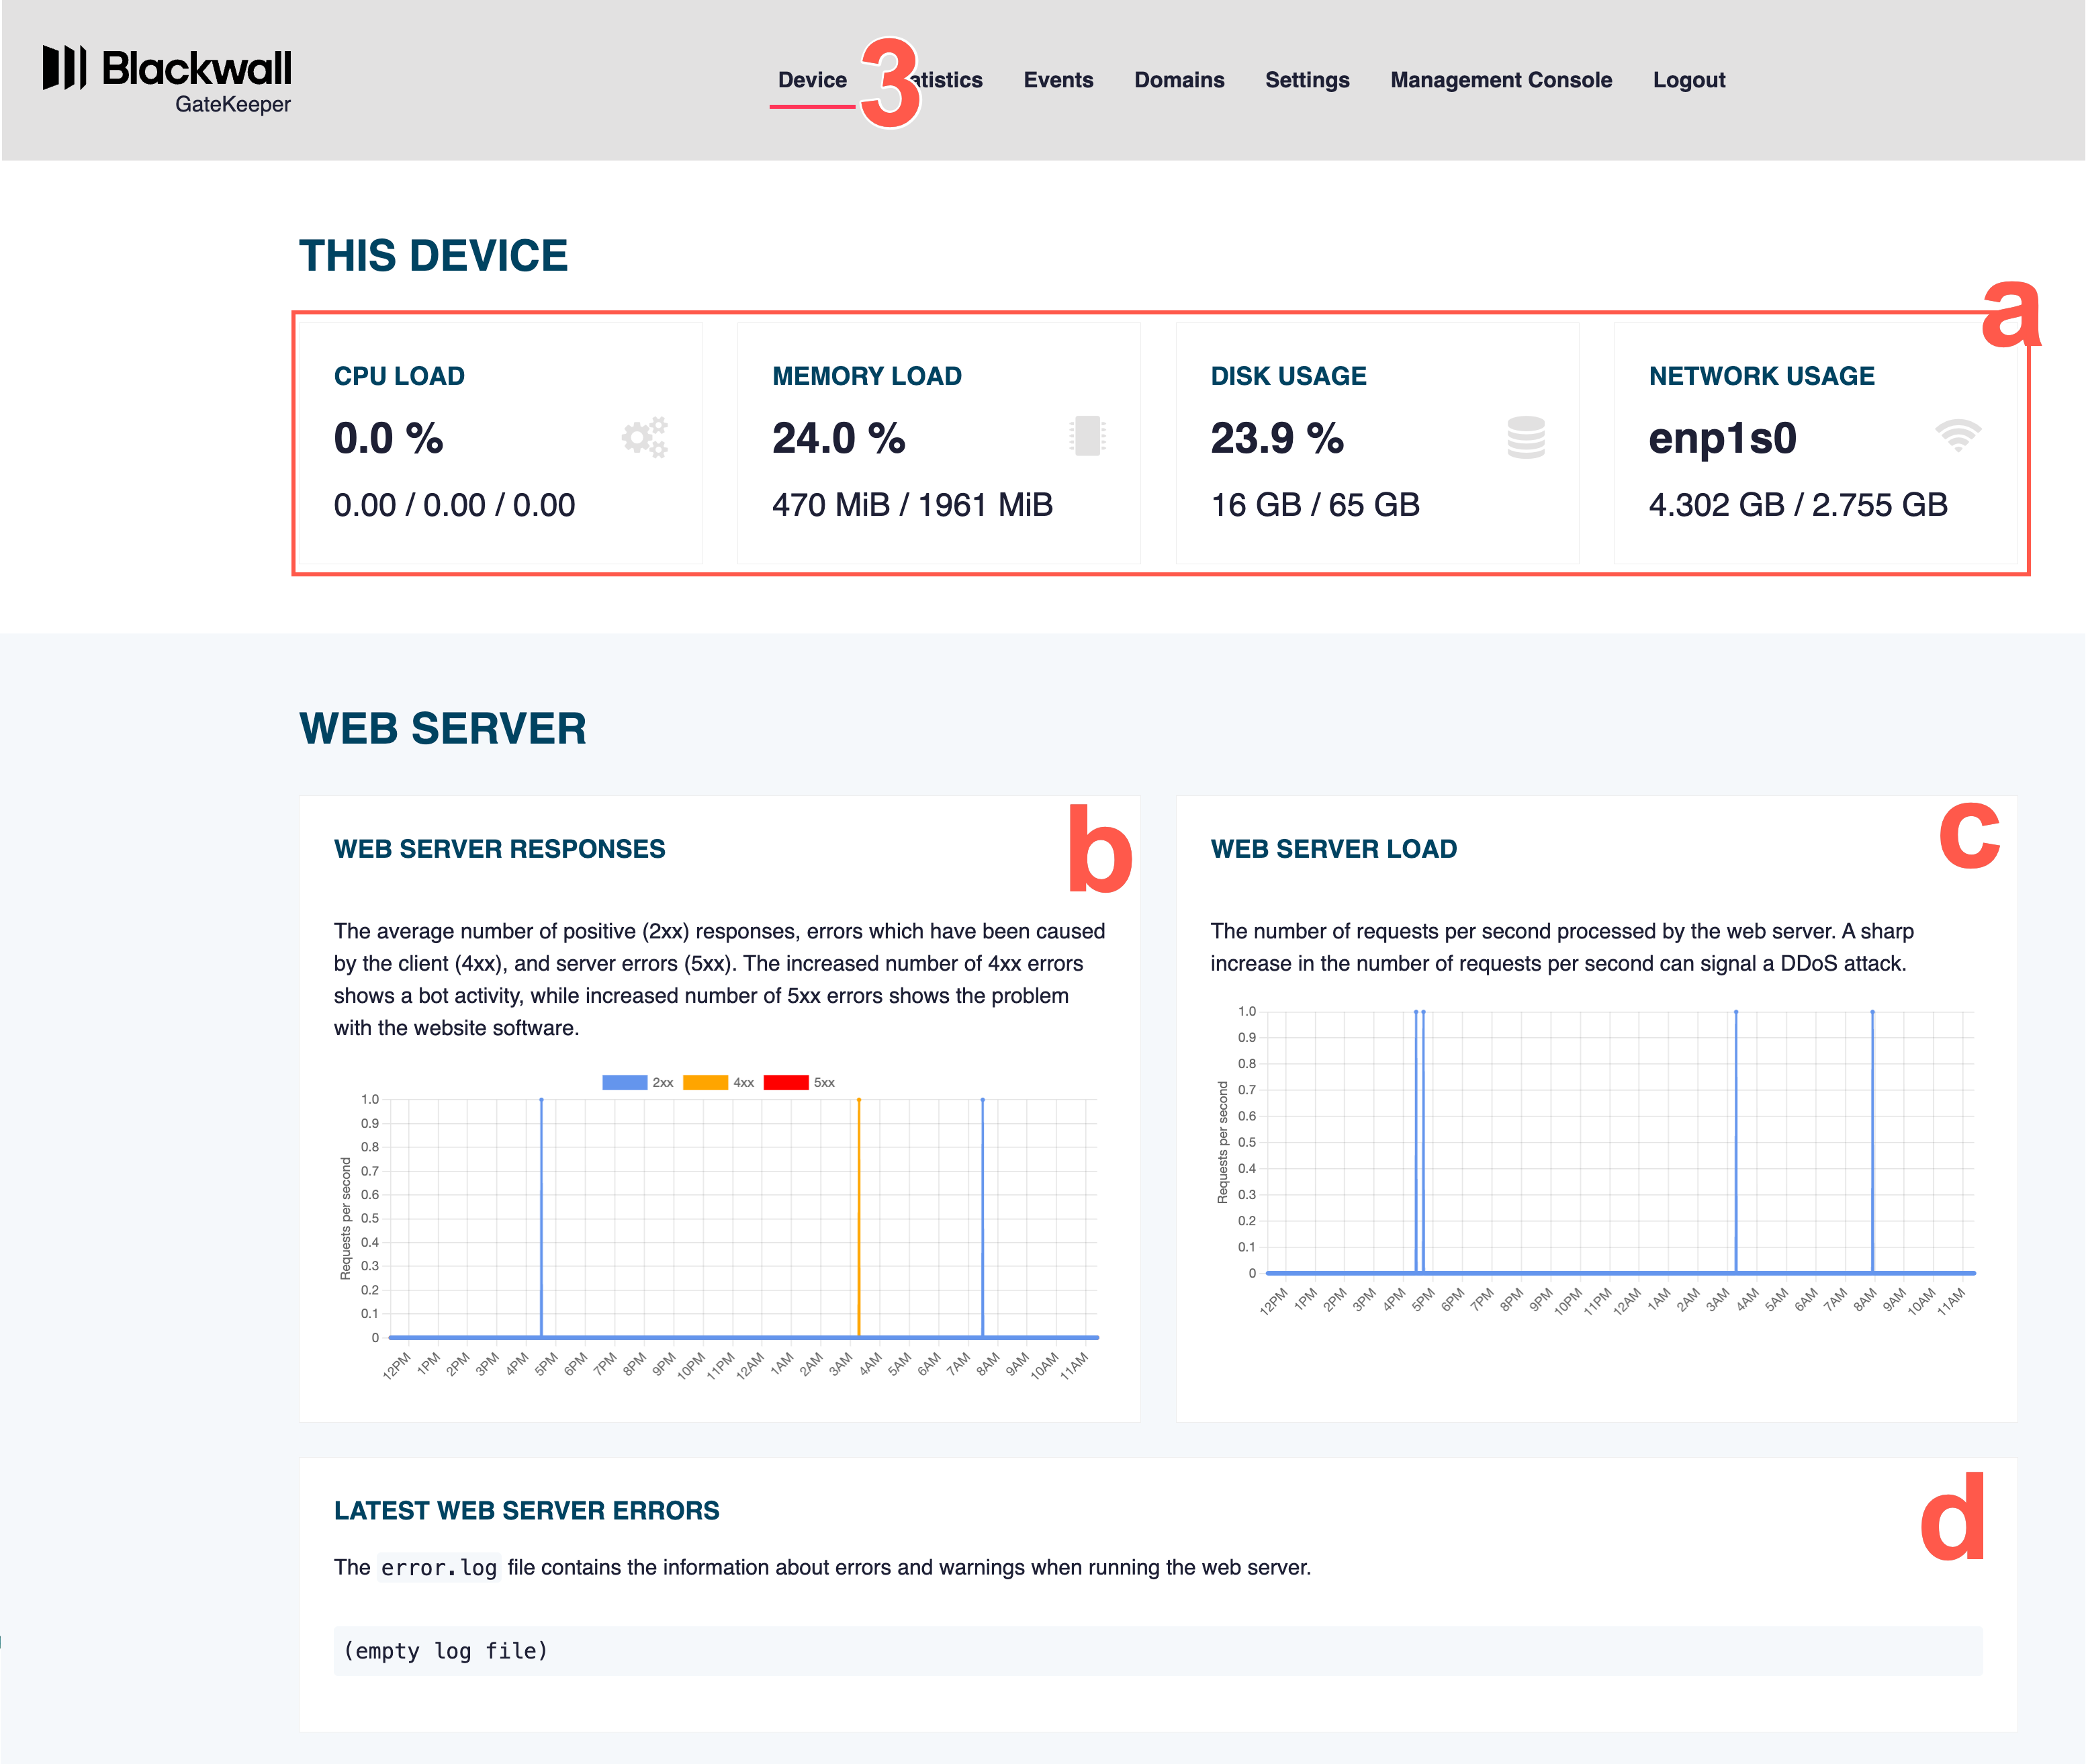Image resolution: width=2086 pixels, height=1764 pixels.
Task: Click the WEB SERVER RESPONSES title
Action: 500,849
